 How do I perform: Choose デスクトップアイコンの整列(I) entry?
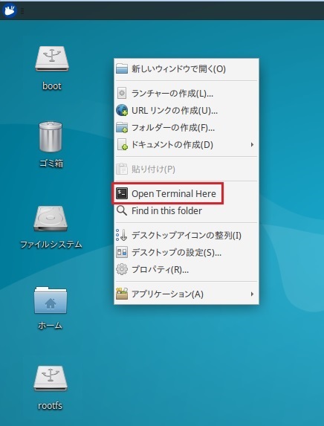coord(187,235)
